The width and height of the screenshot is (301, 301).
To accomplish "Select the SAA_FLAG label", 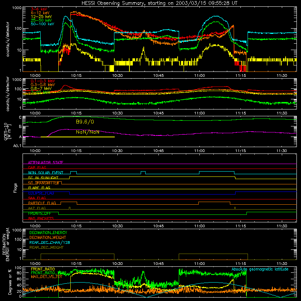I will 37,198.
